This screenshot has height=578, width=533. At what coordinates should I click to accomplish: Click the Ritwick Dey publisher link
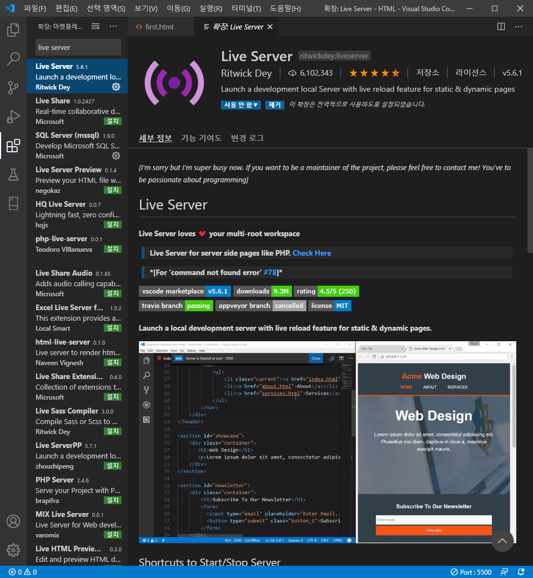[247, 73]
